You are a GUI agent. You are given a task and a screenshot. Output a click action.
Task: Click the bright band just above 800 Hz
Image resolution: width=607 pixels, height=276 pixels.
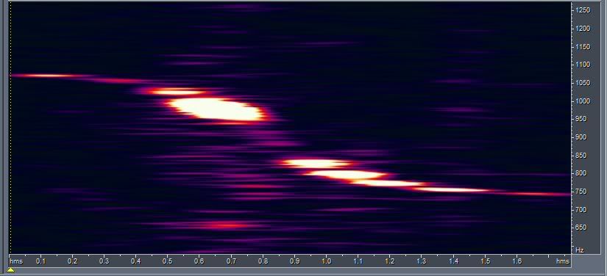pos(316,163)
